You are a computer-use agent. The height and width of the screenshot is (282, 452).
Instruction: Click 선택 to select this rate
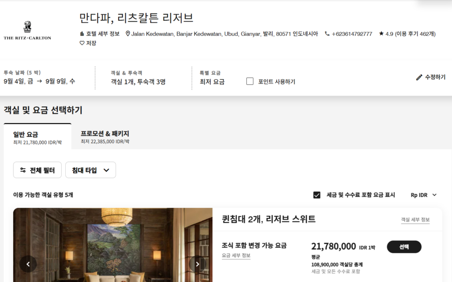click(404, 247)
